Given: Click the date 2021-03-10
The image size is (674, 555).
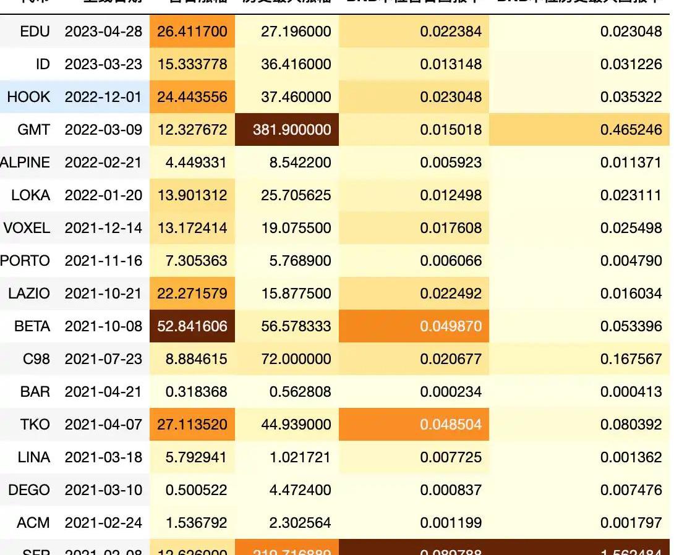Looking at the screenshot, I should pyautogui.click(x=103, y=489).
